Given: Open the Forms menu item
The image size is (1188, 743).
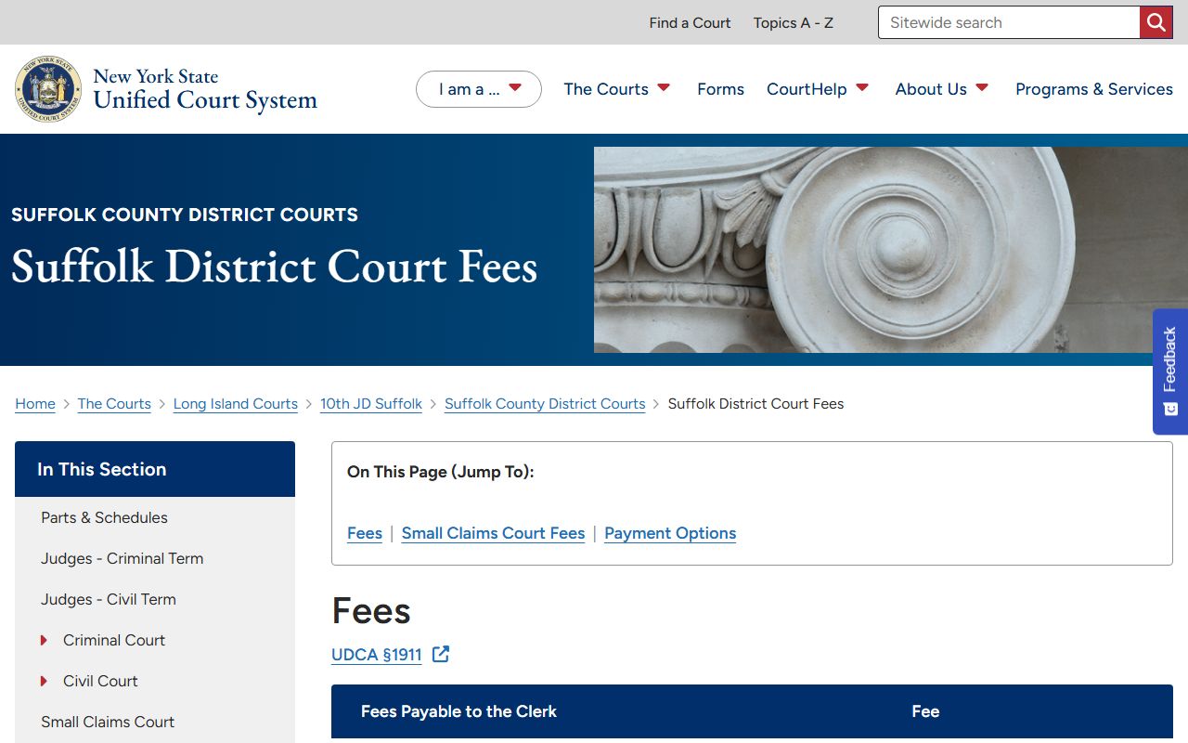Looking at the screenshot, I should pos(720,89).
